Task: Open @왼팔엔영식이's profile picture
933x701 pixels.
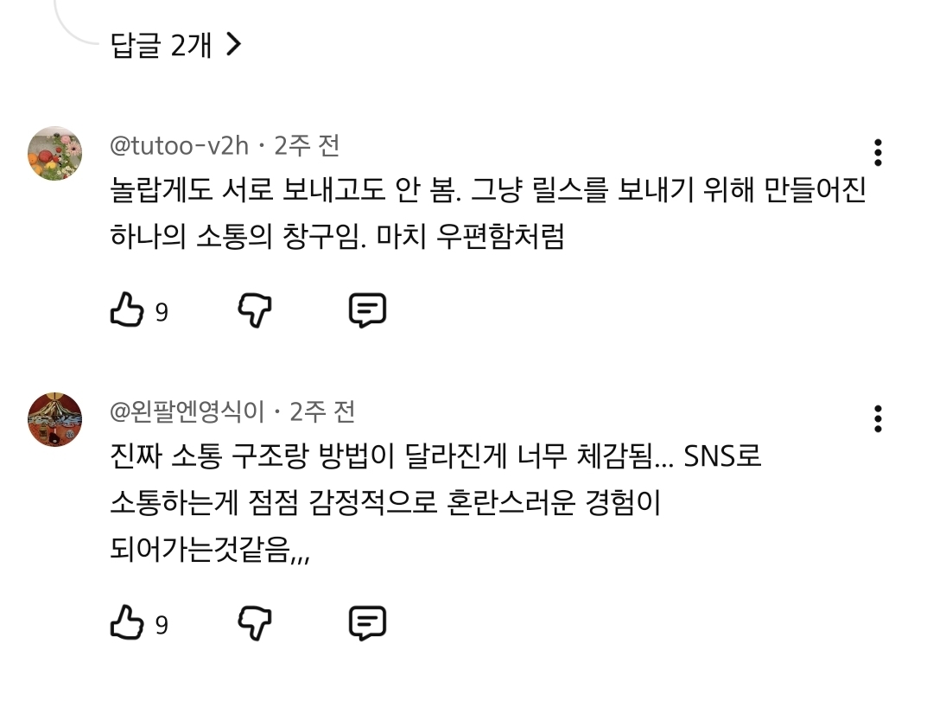Action: tap(54, 420)
